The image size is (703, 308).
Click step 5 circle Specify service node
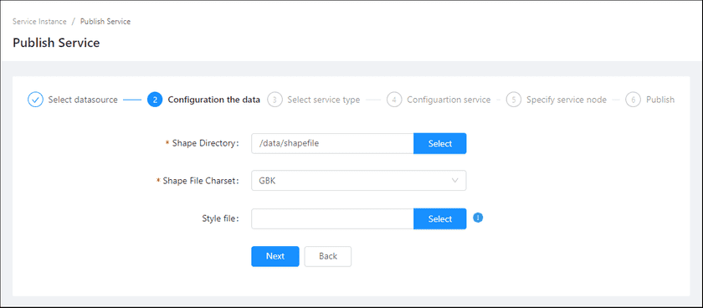tap(514, 100)
